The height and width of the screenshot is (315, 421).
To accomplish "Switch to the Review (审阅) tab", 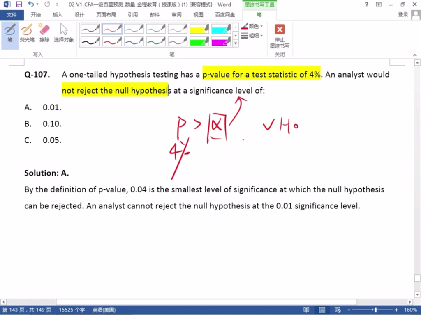I will [176, 15].
